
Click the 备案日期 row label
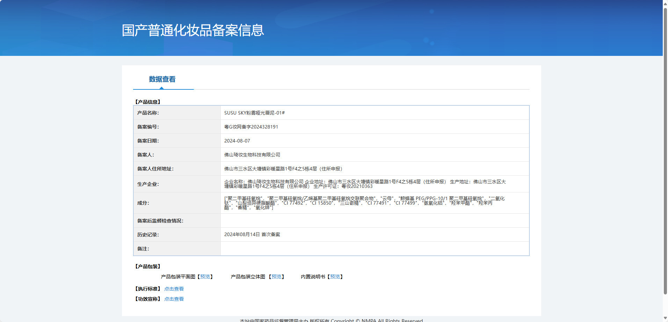(x=148, y=141)
